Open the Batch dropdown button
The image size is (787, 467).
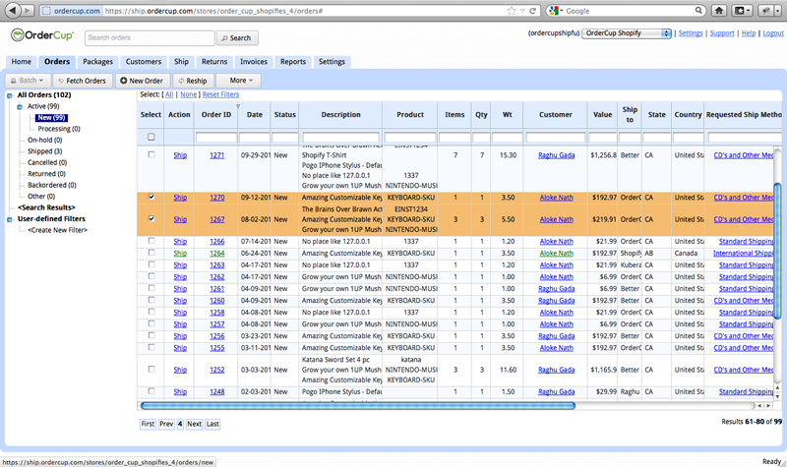[28, 81]
